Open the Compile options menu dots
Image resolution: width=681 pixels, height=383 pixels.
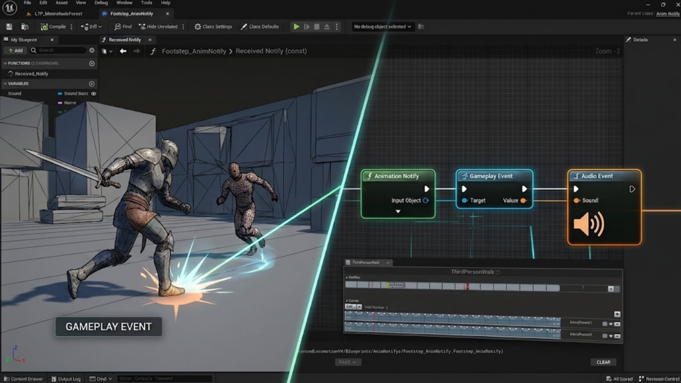click(x=71, y=27)
